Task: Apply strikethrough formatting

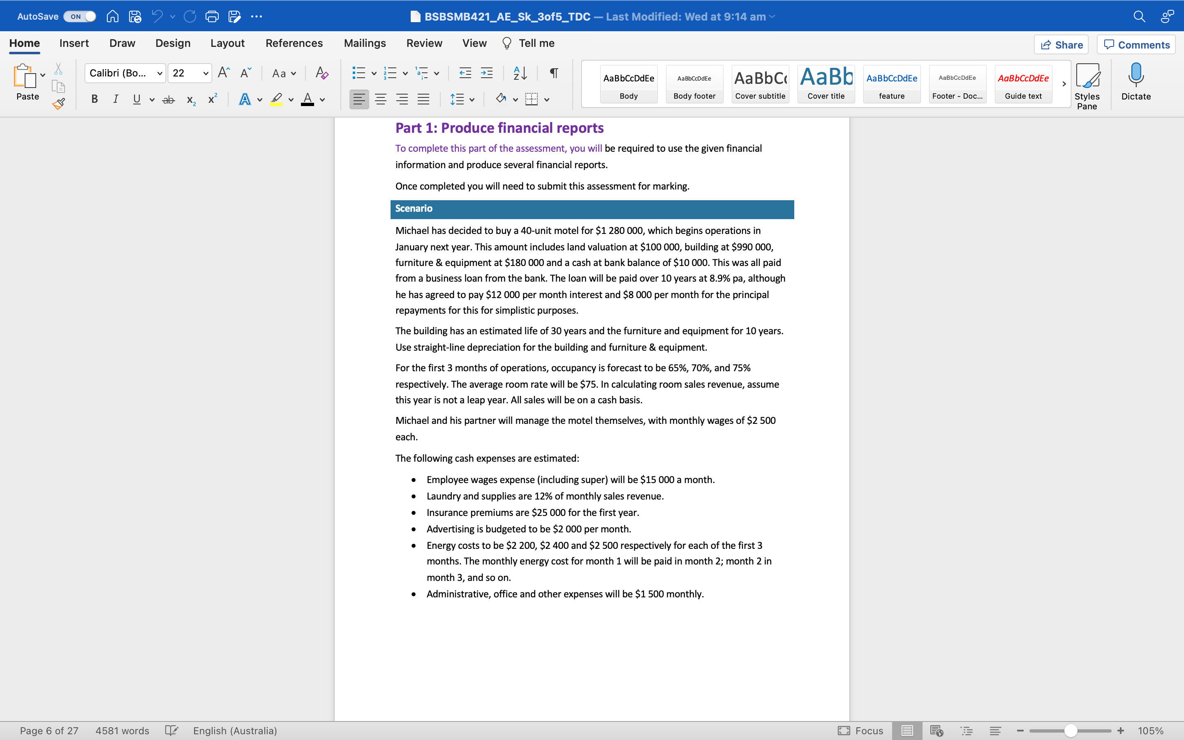Action: 168,100
